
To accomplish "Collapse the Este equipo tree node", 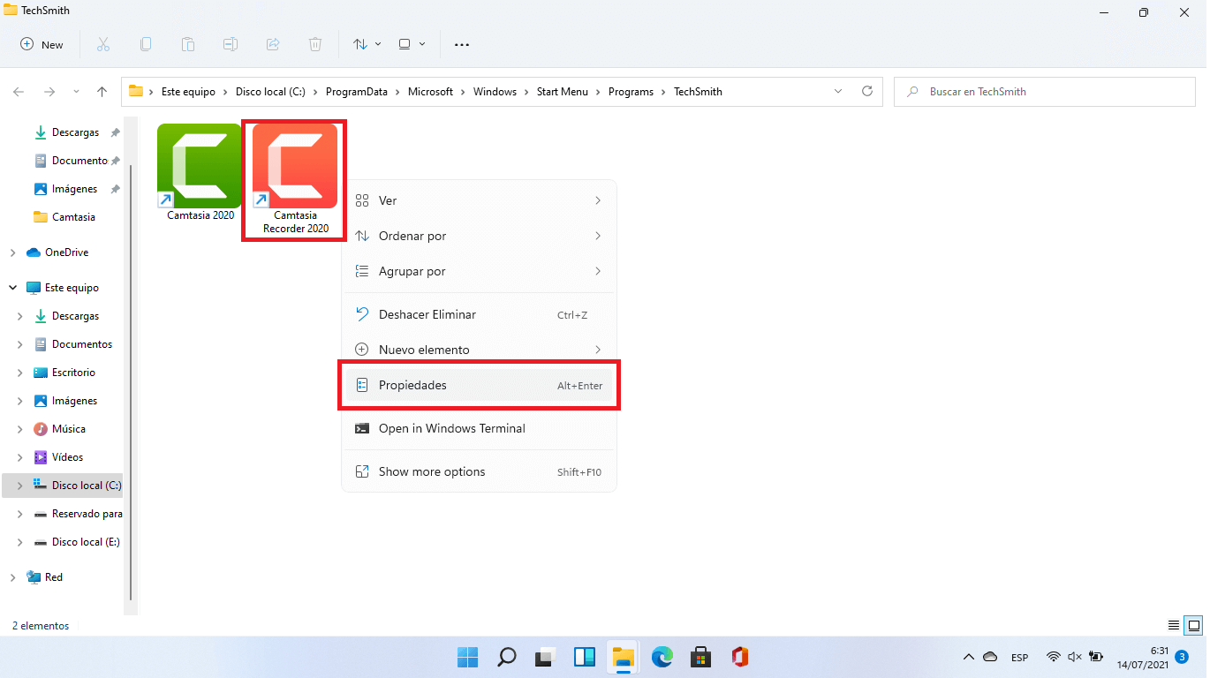I will click(x=12, y=288).
